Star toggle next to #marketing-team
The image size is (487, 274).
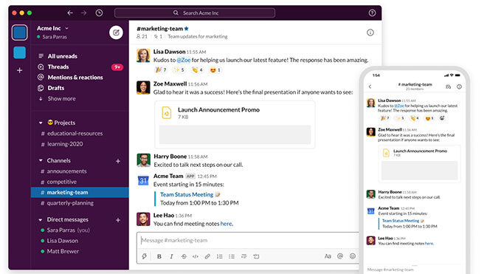(187, 28)
